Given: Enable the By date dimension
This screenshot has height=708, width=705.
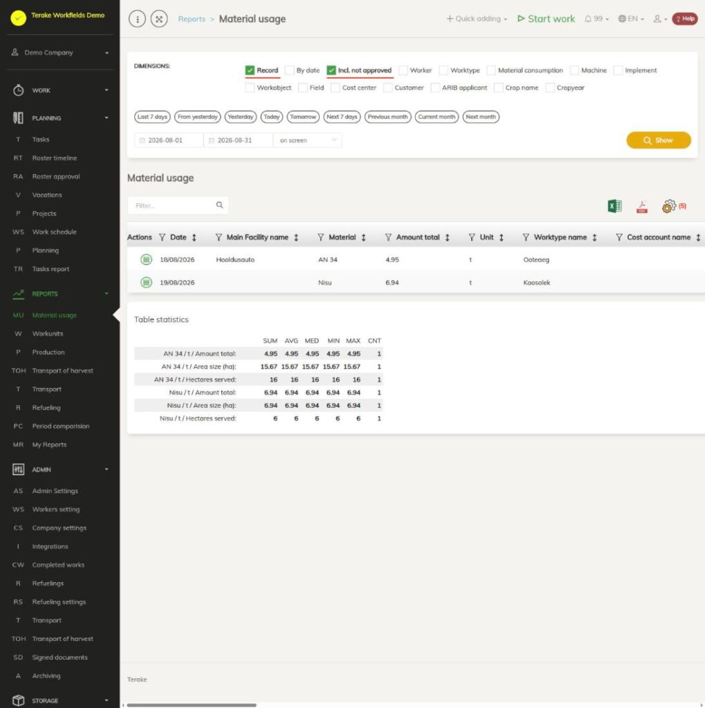Looking at the screenshot, I should (290, 71).
